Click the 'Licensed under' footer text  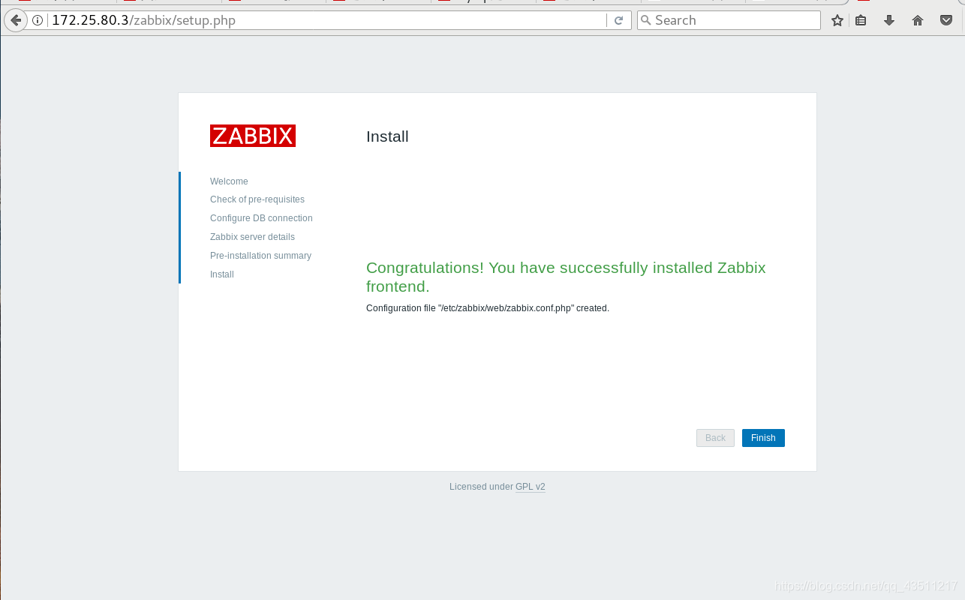click(x=481, y=487)
